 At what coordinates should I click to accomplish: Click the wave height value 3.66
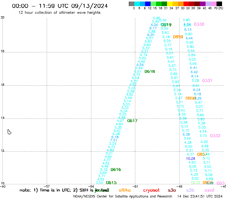(187, 138)
